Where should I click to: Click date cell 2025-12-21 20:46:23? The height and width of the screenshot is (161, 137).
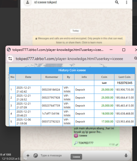coord(28,114)
